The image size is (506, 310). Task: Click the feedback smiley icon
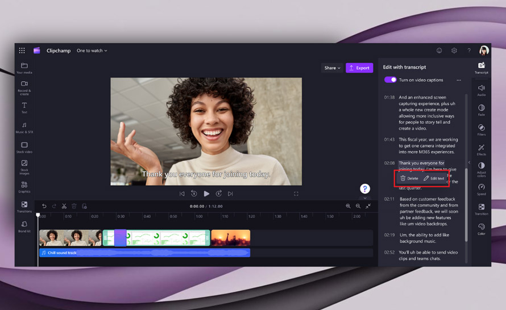coord(439,51)
